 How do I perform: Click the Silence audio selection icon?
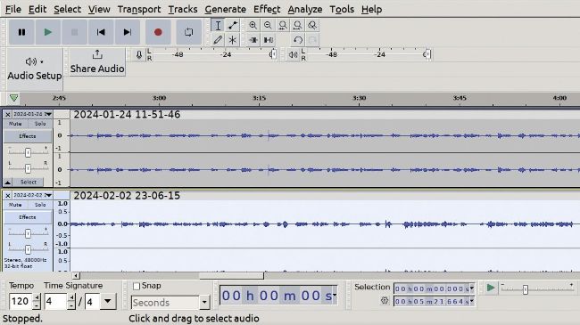(268, 39)
